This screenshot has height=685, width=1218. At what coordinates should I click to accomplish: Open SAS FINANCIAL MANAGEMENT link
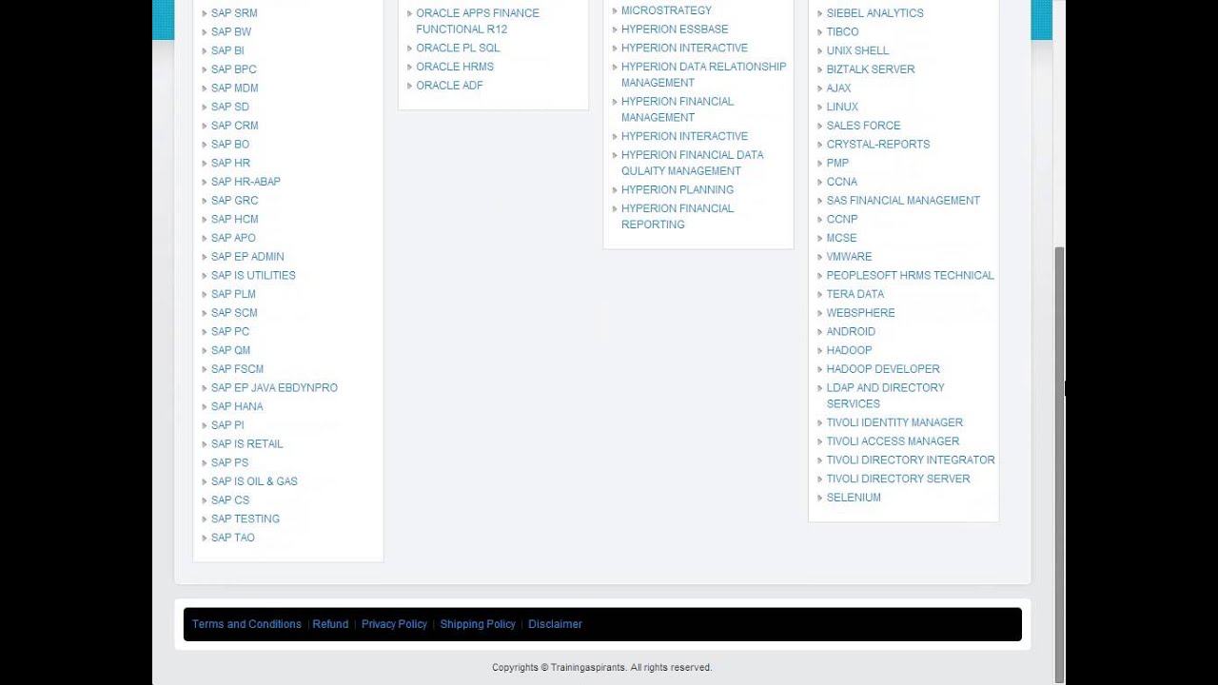[x=903, y=201]
